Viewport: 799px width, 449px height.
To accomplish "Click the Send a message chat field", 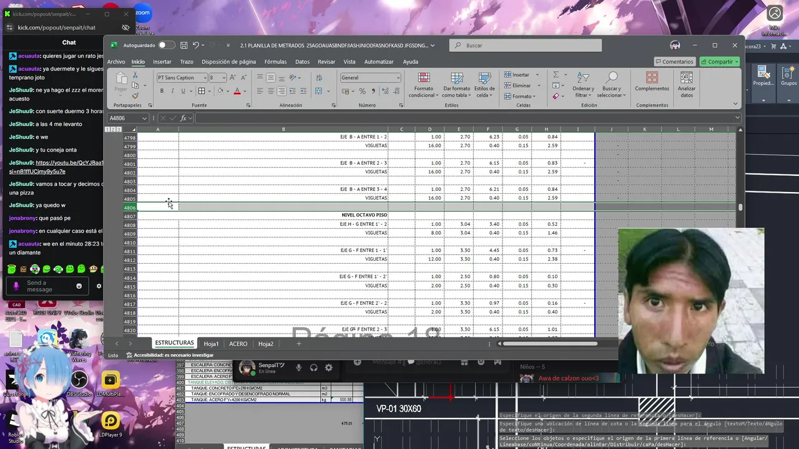I will (47, 286).
